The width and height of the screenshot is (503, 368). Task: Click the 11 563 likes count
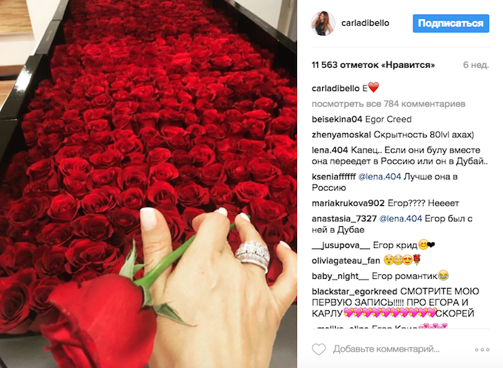(373, 65)
